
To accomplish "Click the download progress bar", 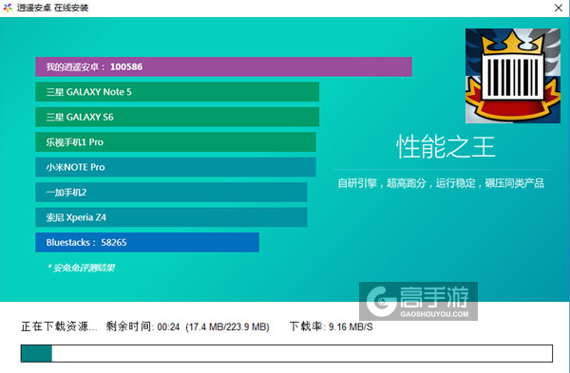I will pos(287,353).
